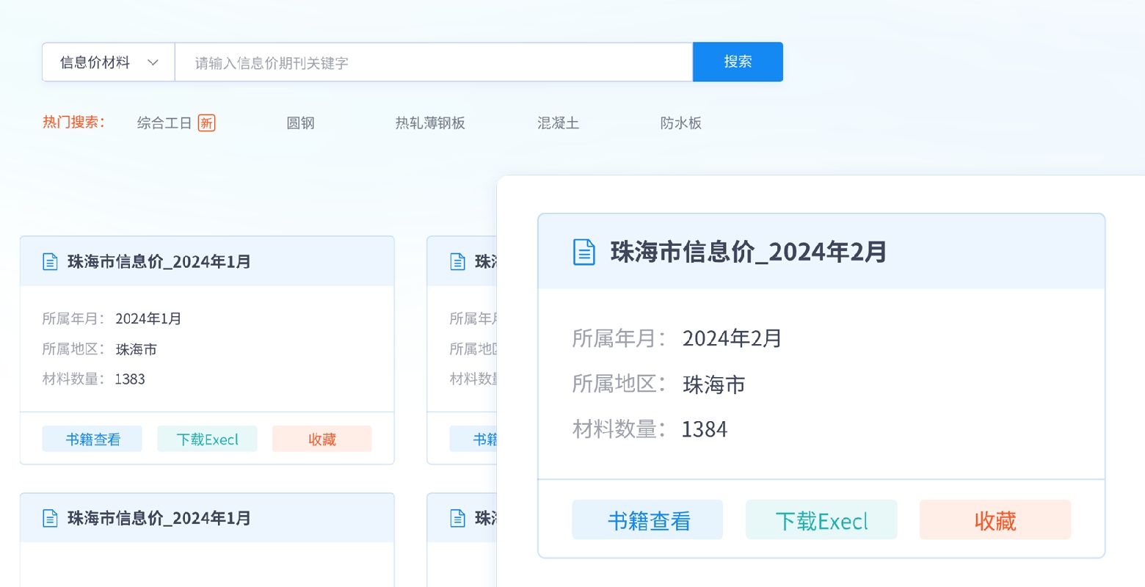Click the document icon on the lower-left January card
The height and width of the screenshot is (587, 1145).
(50, 518)
